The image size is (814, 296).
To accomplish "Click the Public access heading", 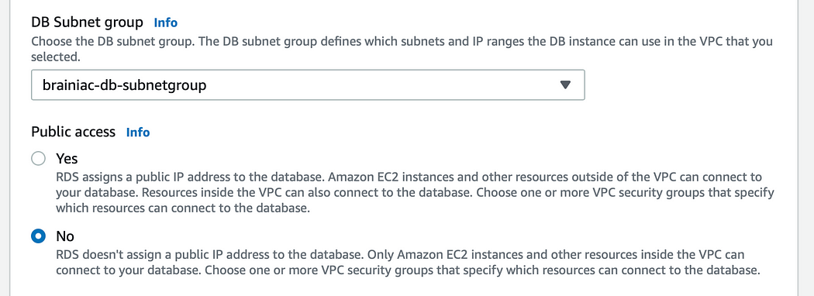I will [73, 132].
